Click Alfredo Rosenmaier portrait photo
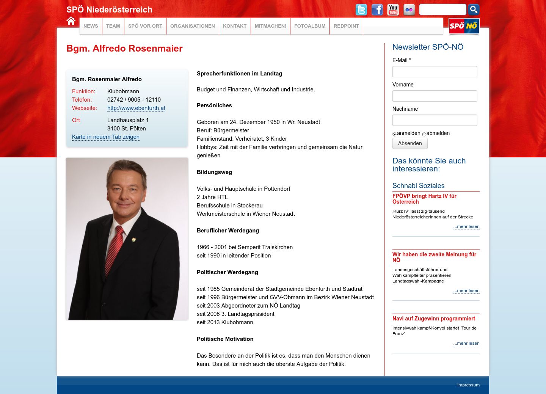 pos(127,239)
